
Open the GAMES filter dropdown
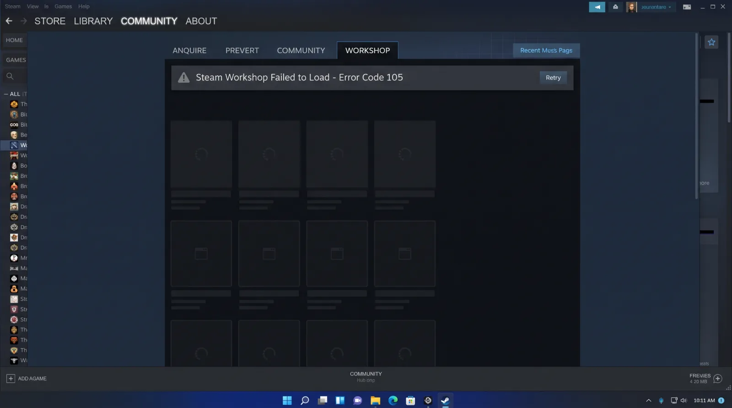(16, 60)
